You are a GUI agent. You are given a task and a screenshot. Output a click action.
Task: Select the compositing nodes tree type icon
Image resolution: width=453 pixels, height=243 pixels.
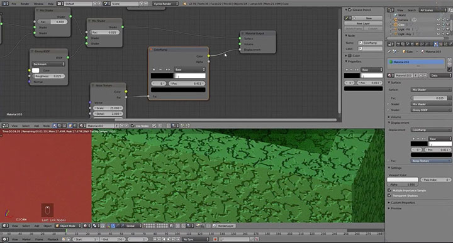coord(60,126)
